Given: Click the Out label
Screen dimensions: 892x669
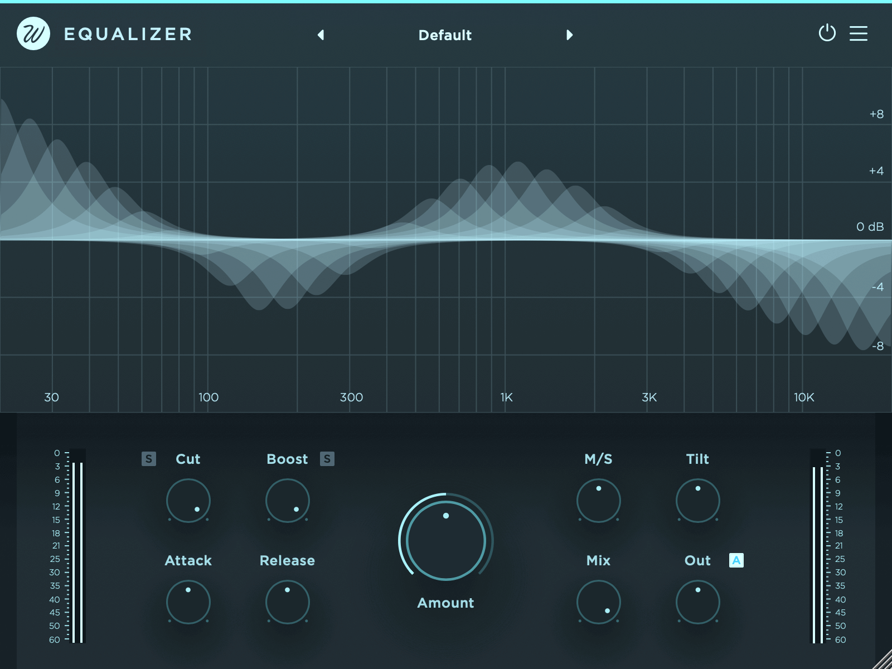Looking at the screenshot, I should (697, 560).
